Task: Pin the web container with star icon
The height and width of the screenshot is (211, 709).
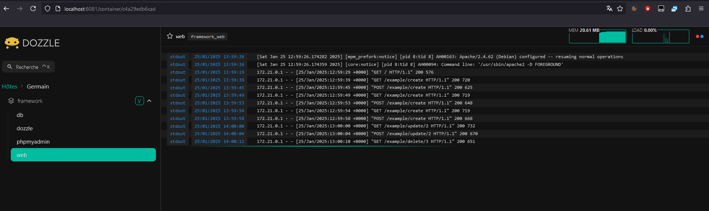Action: point(170,36)
